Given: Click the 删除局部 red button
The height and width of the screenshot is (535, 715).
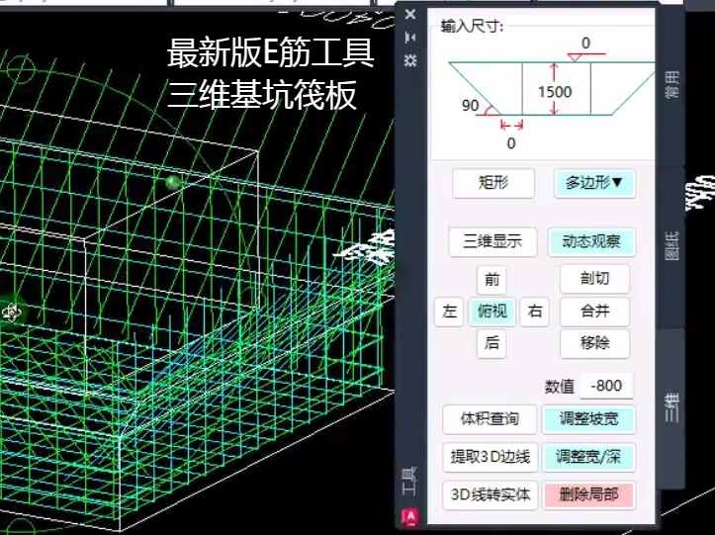Looking at the screenshot, I should point(588,494).
